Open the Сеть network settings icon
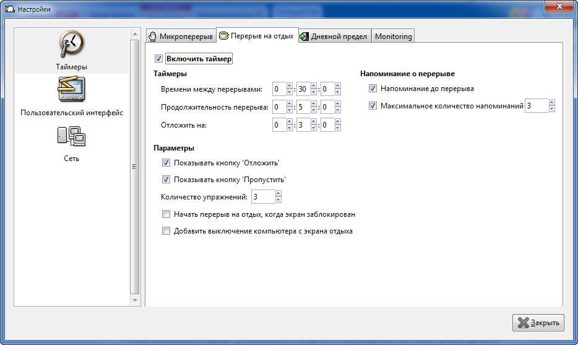The image size is (578, 345). click(x=71, y=136)
